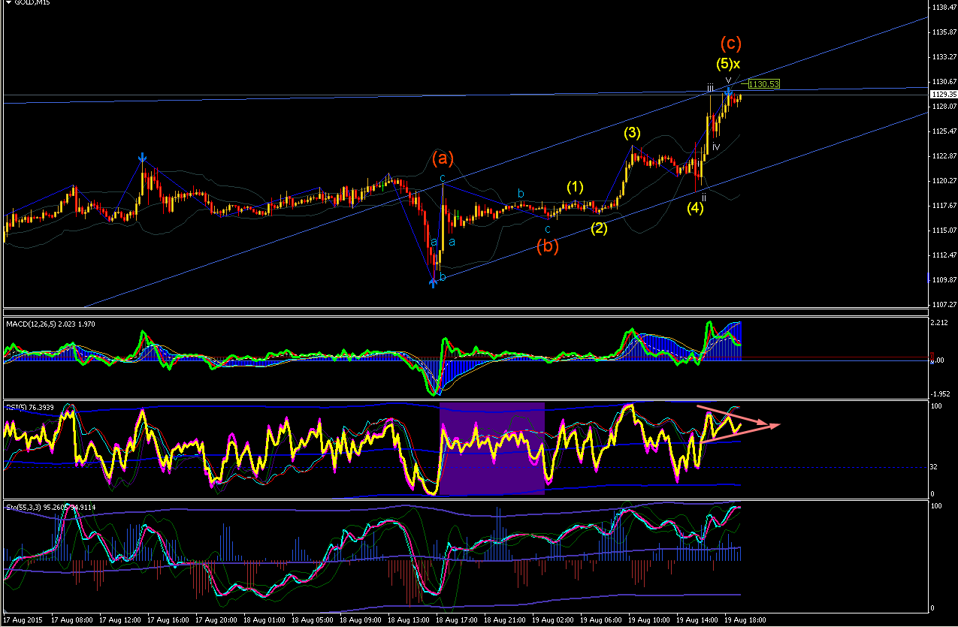Click the 1128.07 price scale value
The image size is (958, 627).
point(944,107)
